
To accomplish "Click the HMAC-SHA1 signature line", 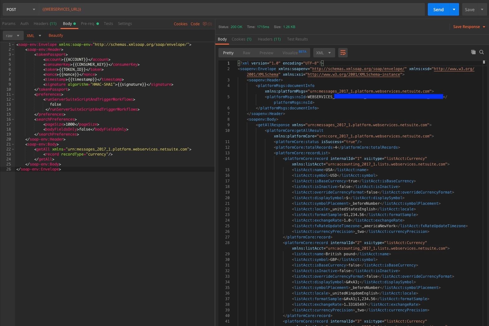I will 108,84.
